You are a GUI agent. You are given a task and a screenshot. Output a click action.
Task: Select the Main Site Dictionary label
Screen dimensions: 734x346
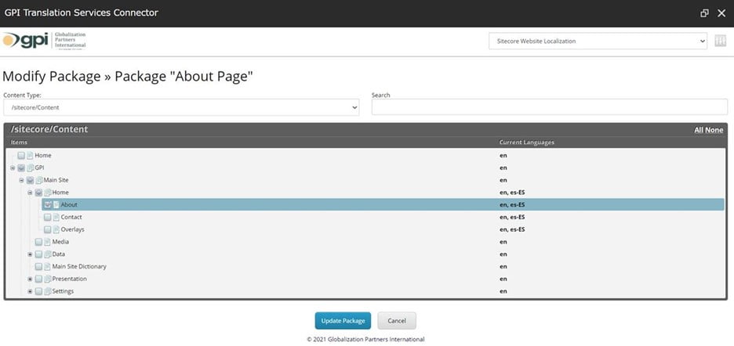point(79,266)
